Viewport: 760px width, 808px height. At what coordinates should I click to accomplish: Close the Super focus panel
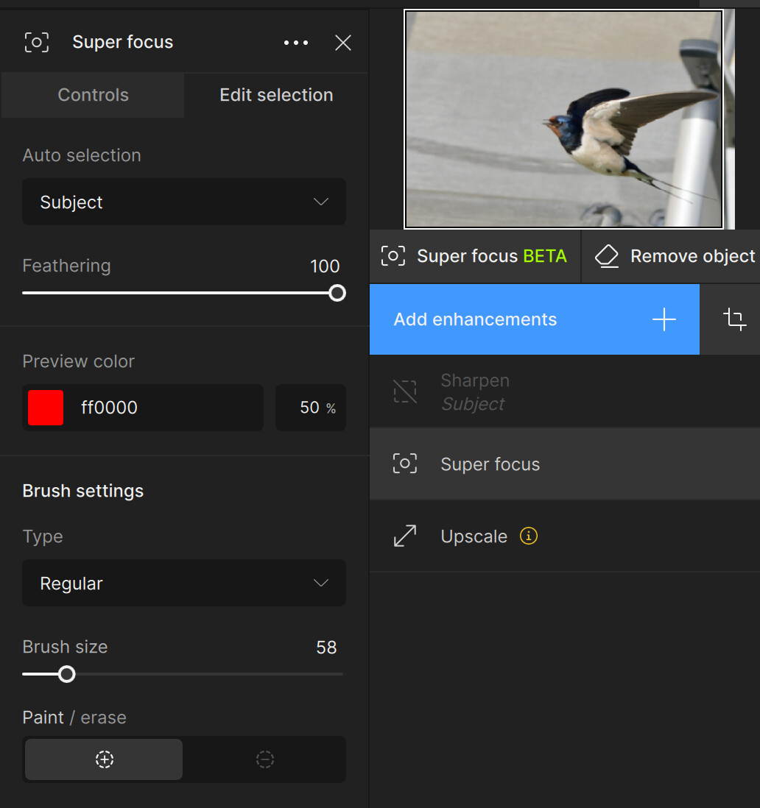coord(343,43)
